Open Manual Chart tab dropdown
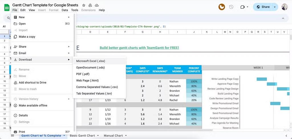 (x=126, y=136)
